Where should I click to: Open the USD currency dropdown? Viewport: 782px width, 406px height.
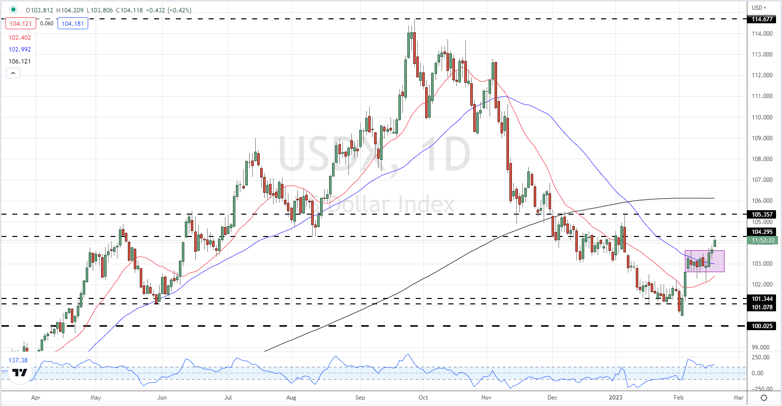tap(759, 7)
